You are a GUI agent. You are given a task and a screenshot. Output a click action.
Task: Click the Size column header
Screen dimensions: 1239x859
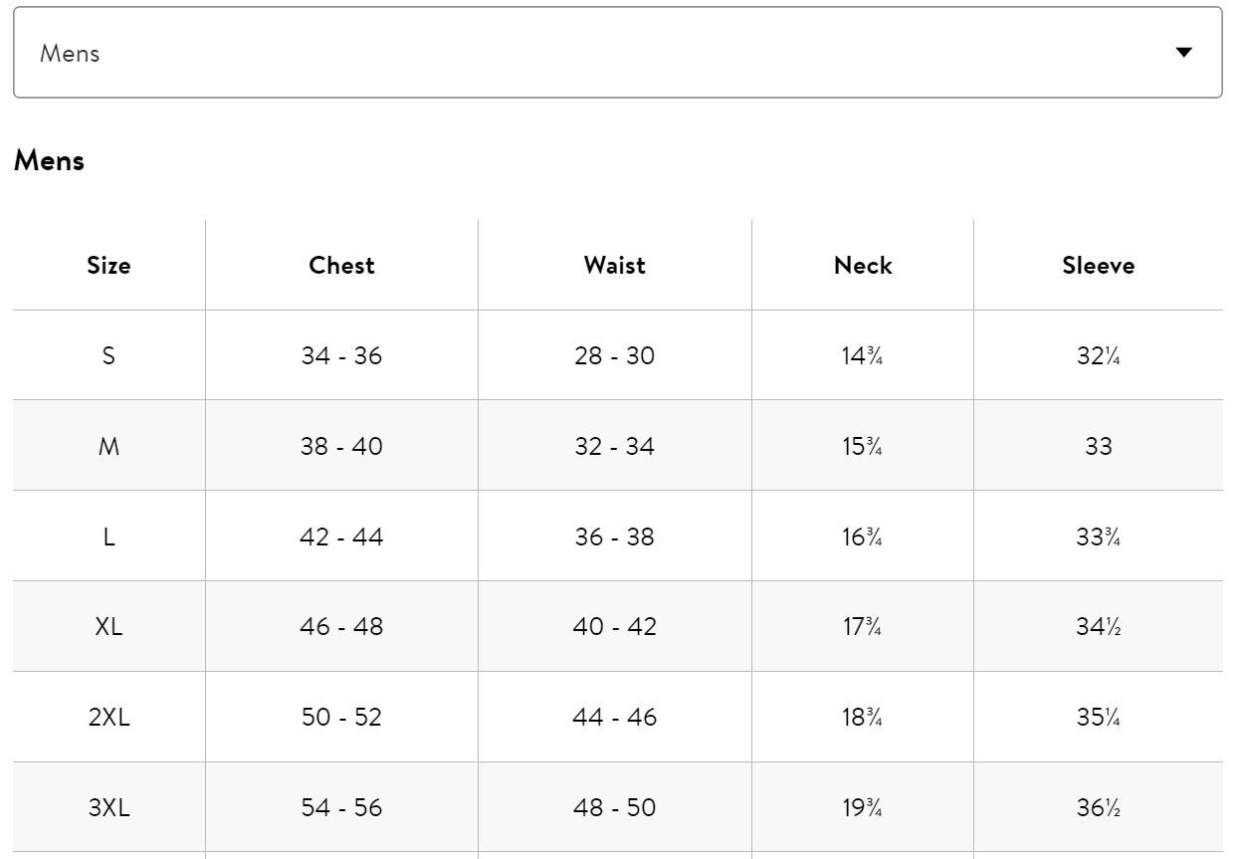point(108,266)
